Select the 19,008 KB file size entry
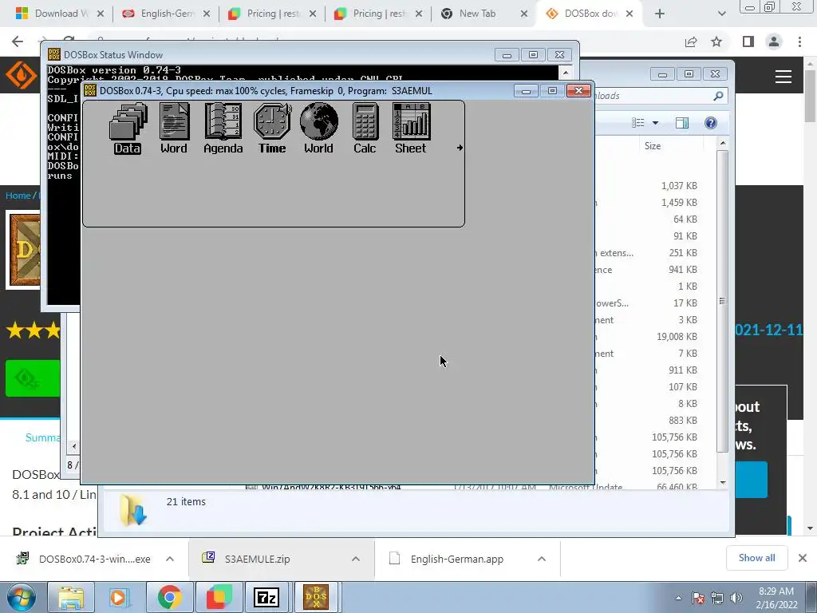 pos(677,337)
